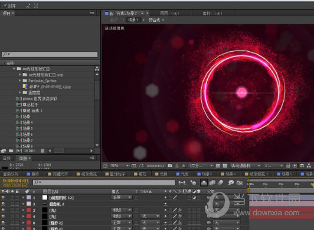314x230 pixels.
Task: Toggle visibility of layer 3 光
Action: 3,210
